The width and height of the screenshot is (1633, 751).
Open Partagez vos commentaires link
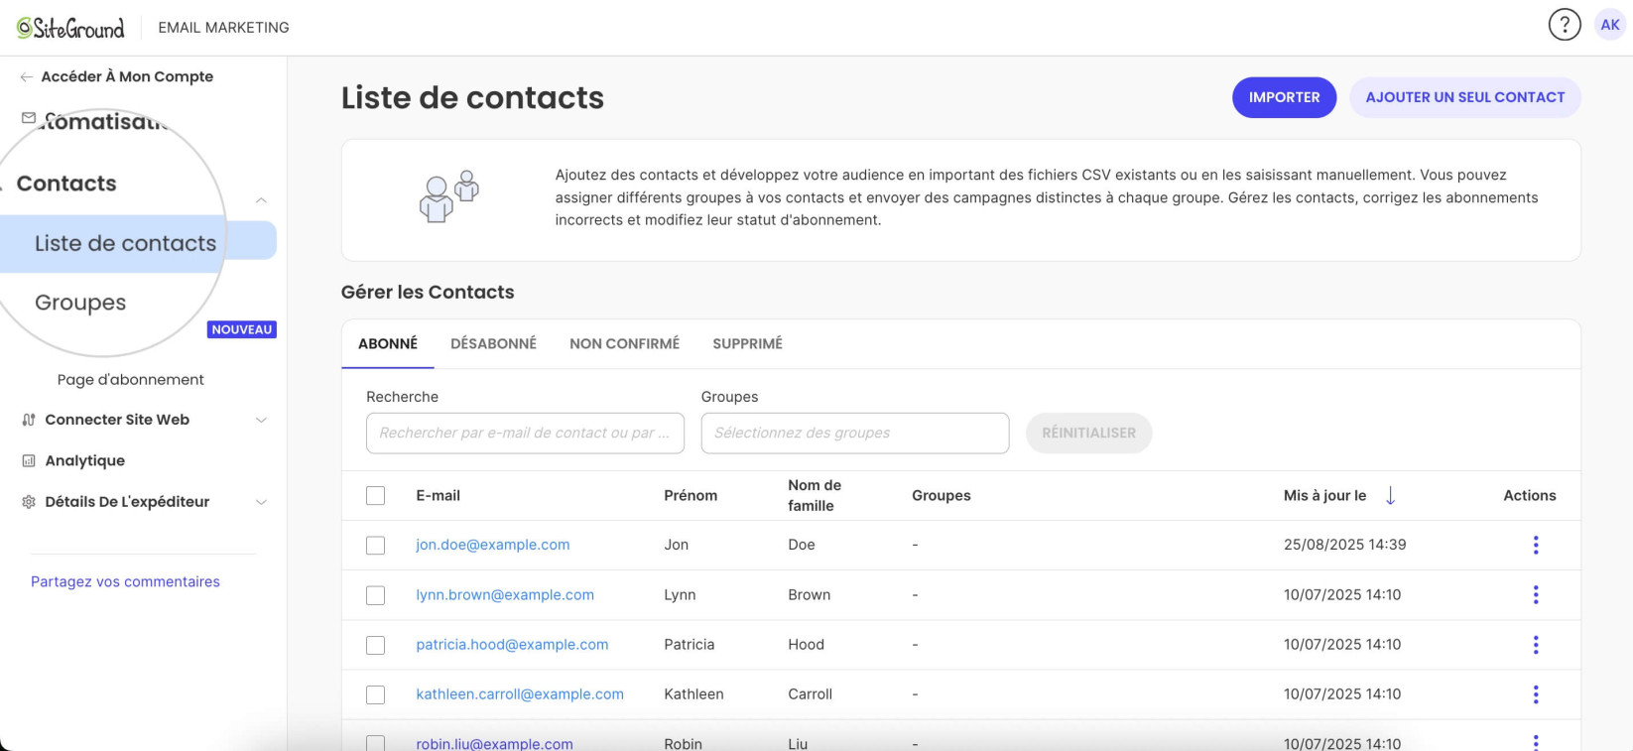click(x=125, y=581)
